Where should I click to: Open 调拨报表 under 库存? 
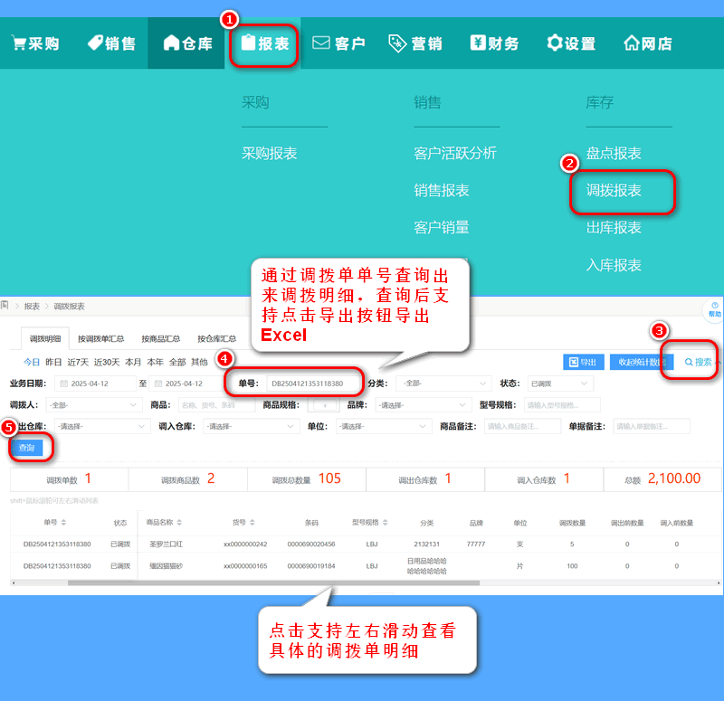tap(614, 190)
